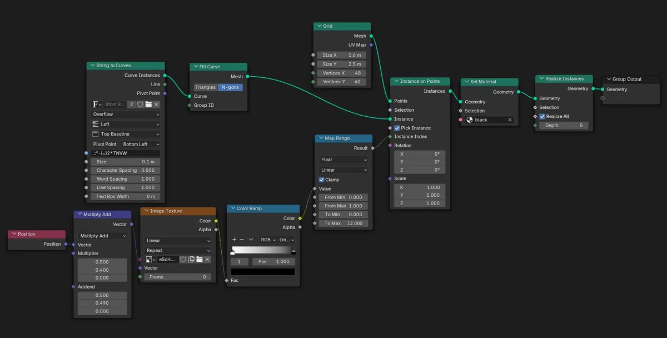Select Triangles fill mode in Fill Curve
Image resolution: width=667 pixels, height=338 pixels.
point(205,87)
